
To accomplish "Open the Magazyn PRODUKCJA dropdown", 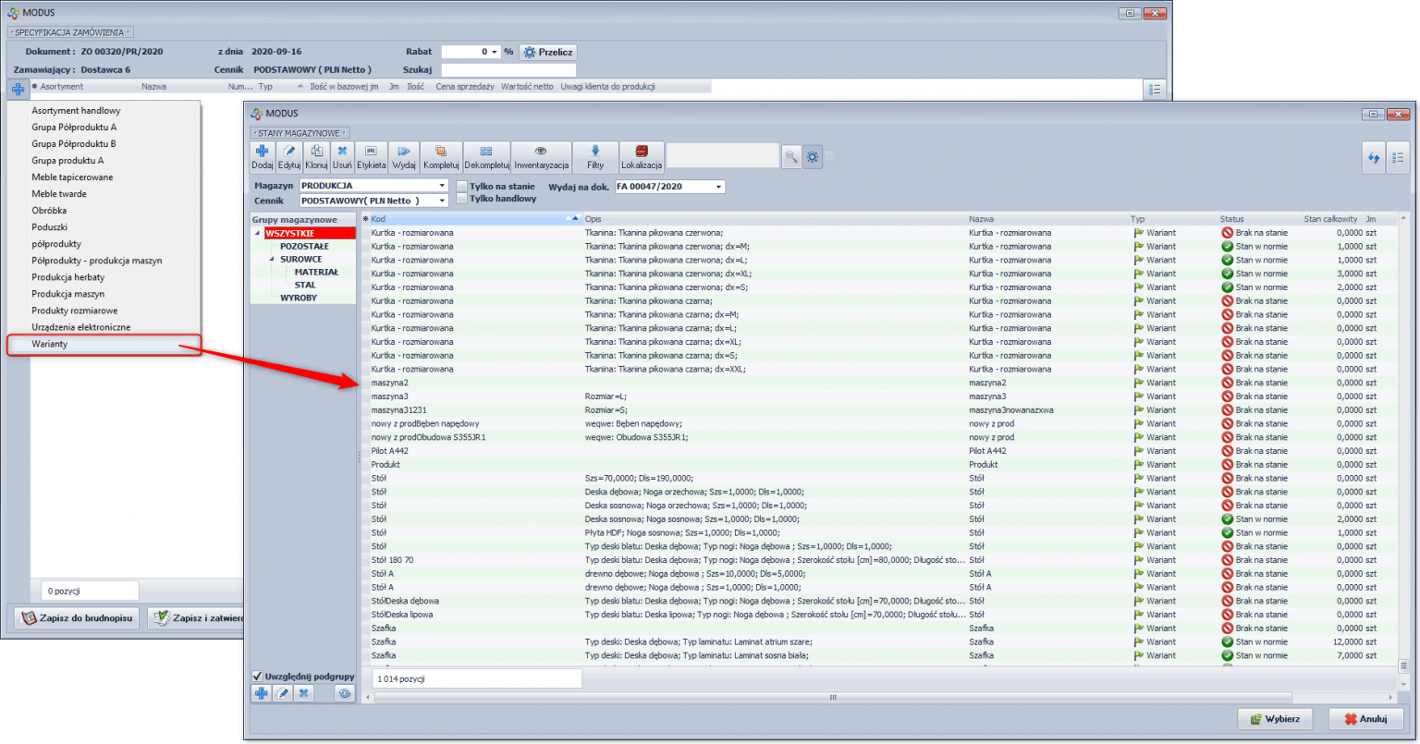I will [443, 186].
